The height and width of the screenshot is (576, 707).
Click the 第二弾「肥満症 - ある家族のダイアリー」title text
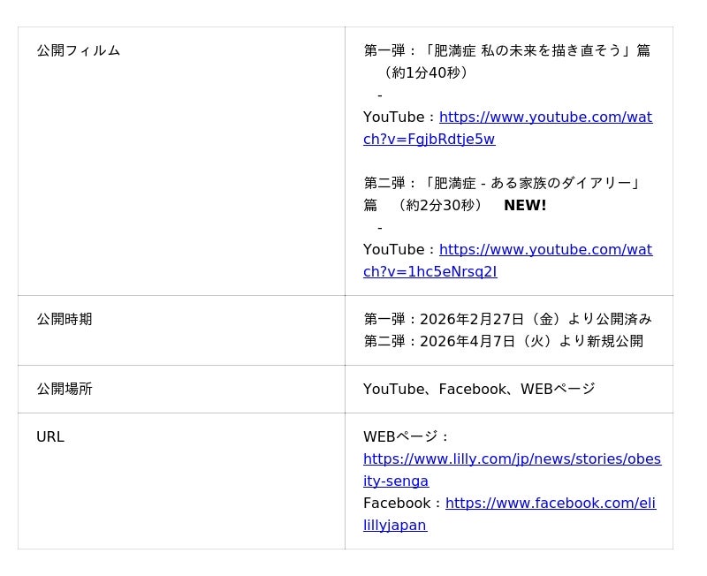(502, 184)
